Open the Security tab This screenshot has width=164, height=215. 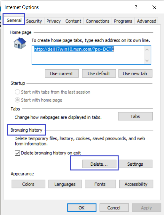(34, 21)
